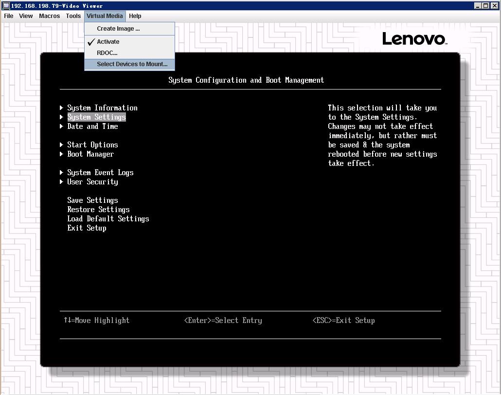Open the Help menu
This screenshot has height=395, width=501.
[135, 16]
